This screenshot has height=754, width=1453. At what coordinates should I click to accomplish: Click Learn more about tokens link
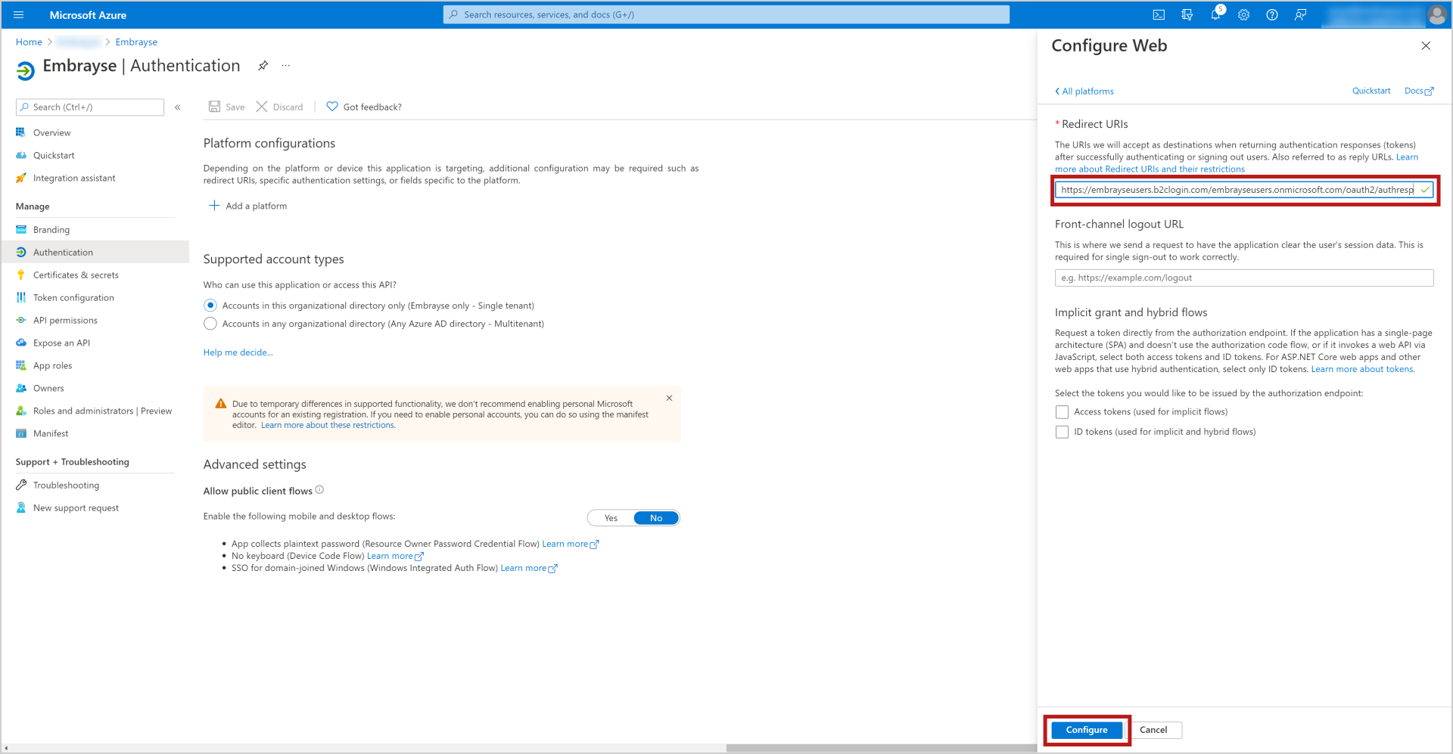(x=1362, y=369)
